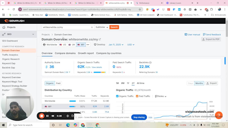This screenshot has height=128, width=228.
Task: Pause the Loom recording
Action: (47, 116)
